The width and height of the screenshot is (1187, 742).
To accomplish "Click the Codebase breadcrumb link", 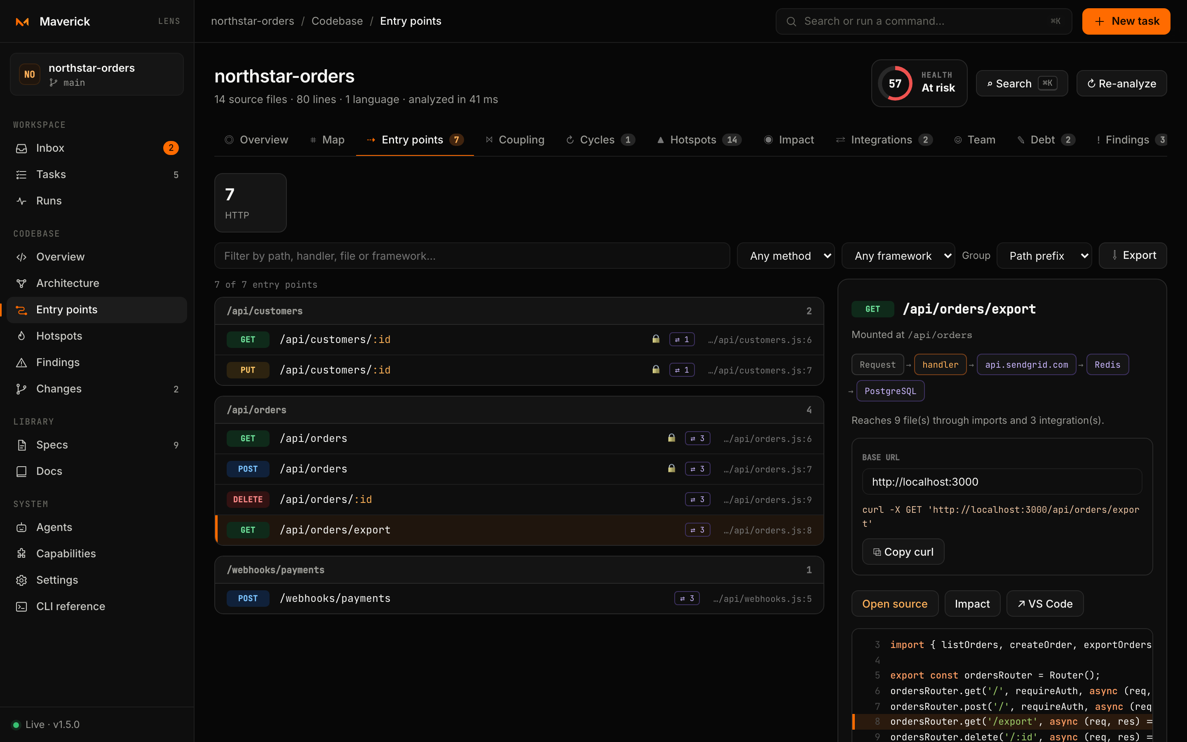I will point(337,21).
